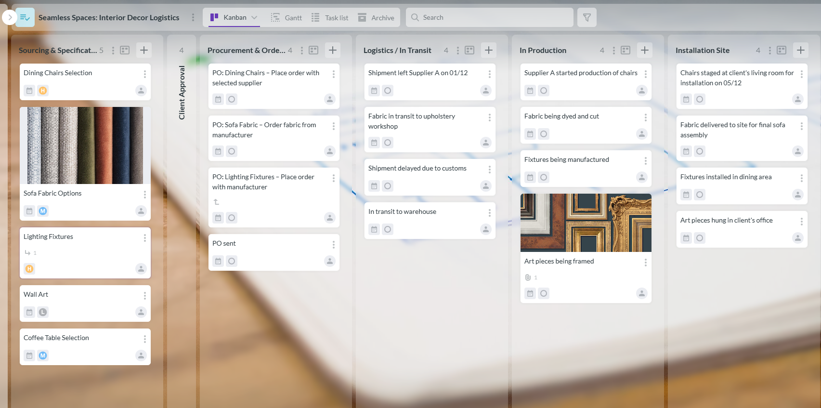This screenshot has width=821, height=408.
Task: Toggle card layout in Installation Site column
Action: [x=782, y=50]
